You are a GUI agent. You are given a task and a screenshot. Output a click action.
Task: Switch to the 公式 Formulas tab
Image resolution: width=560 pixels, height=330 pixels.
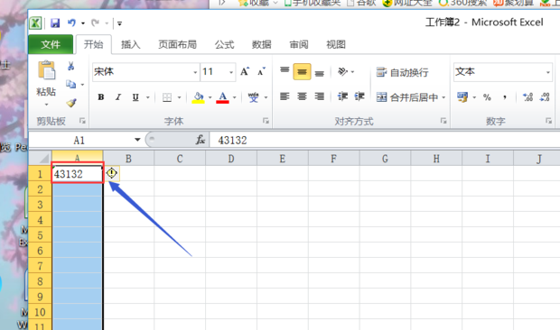point(225,44)
